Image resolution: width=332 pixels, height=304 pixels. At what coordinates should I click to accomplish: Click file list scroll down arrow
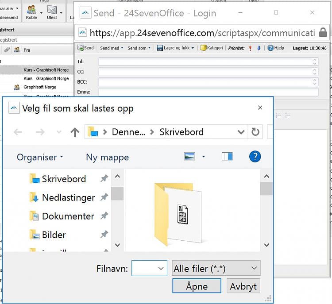point(266,245)
